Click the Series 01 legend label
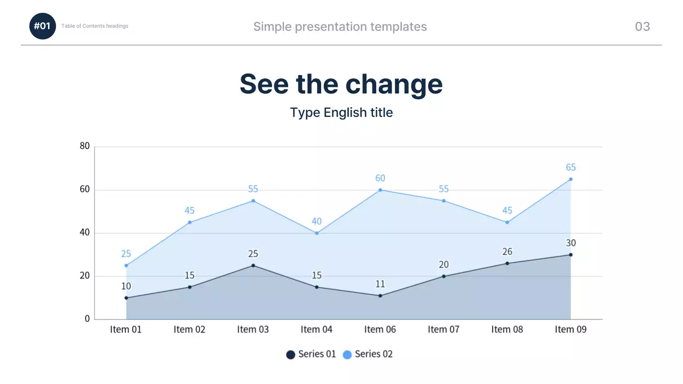 click(317, 354)
